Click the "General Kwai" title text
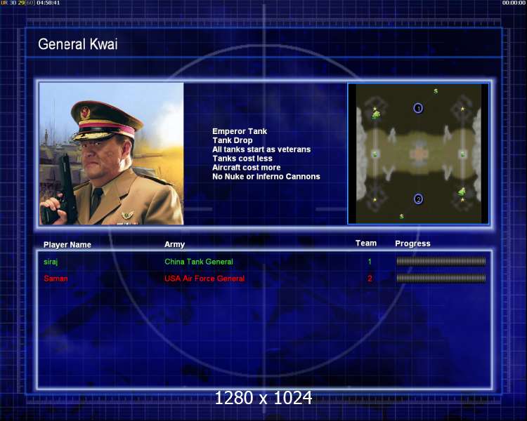The width and height of the screenshot is (527, 421). point(77,44)
